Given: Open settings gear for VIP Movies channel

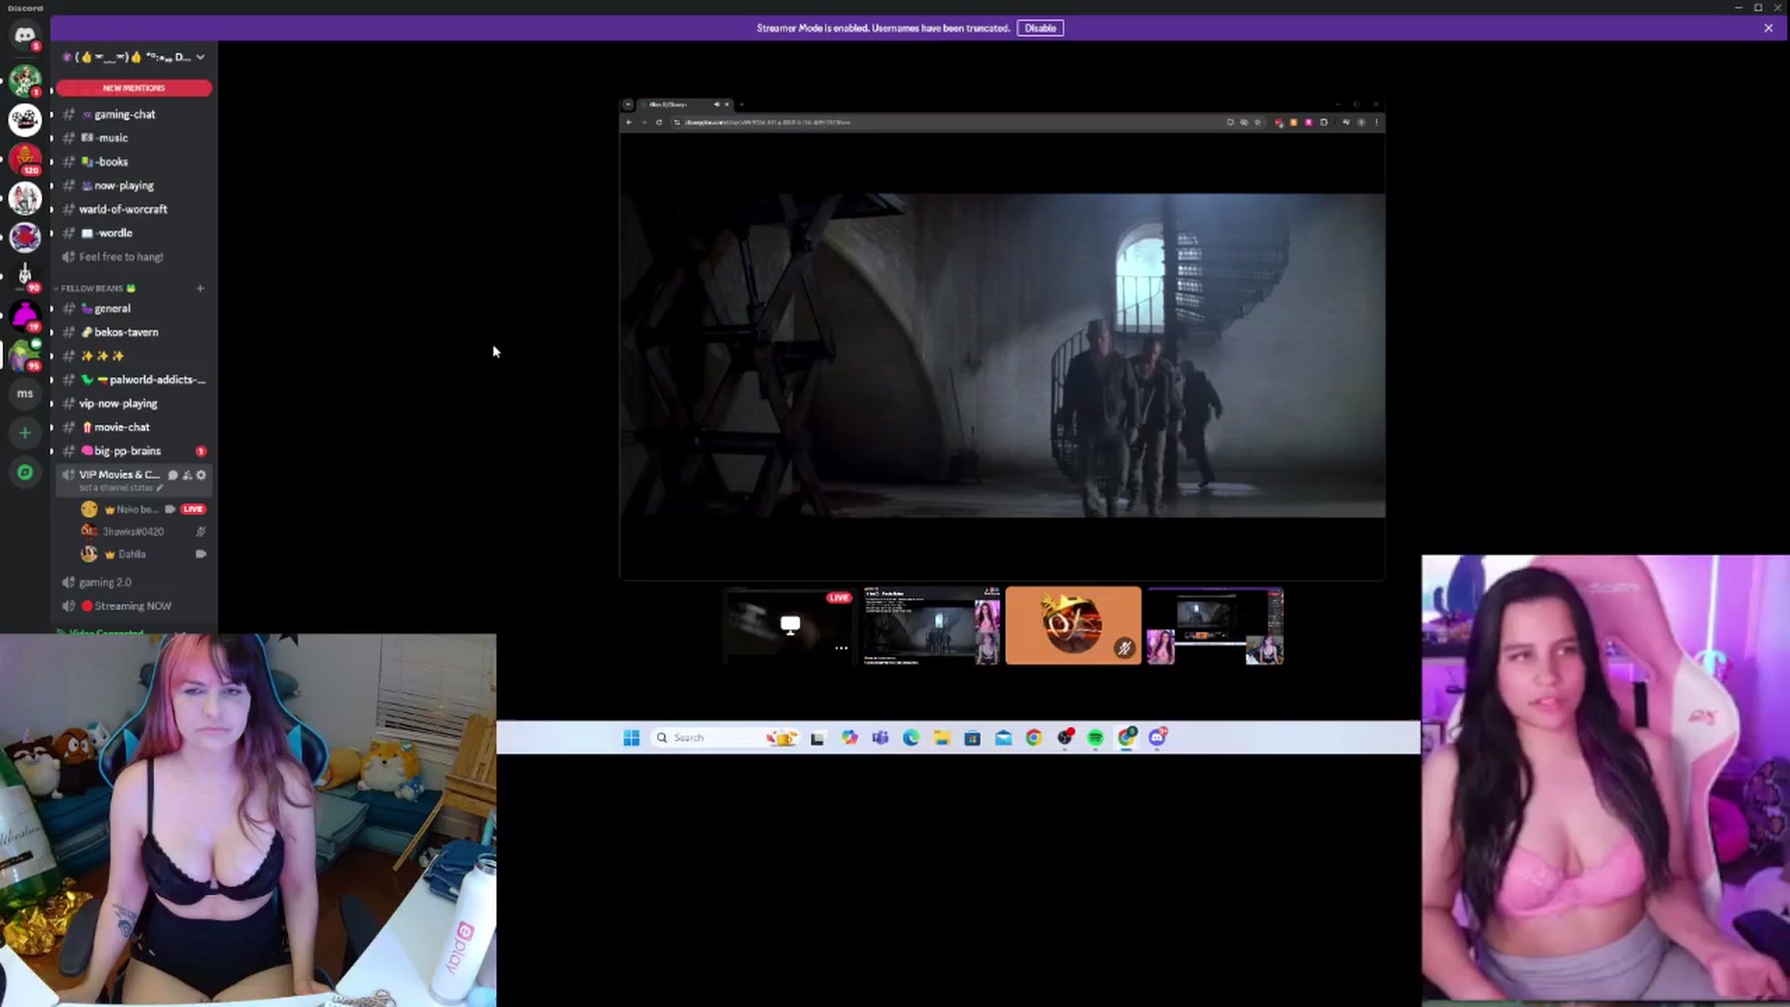Looking at the screenshot, I should (200, 475).
